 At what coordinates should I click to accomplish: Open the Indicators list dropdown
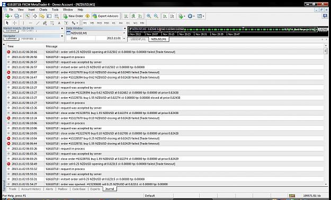pyautogui.click(x=182, y=16)
